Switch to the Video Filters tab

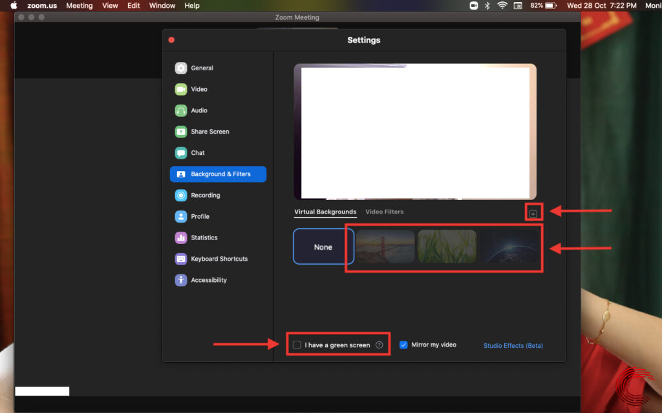(x=384, y=212)
